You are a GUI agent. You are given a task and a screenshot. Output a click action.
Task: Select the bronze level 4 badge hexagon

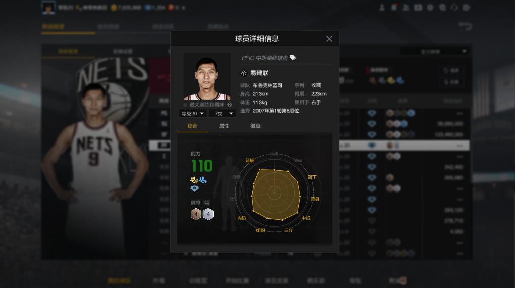coord(196,214)
